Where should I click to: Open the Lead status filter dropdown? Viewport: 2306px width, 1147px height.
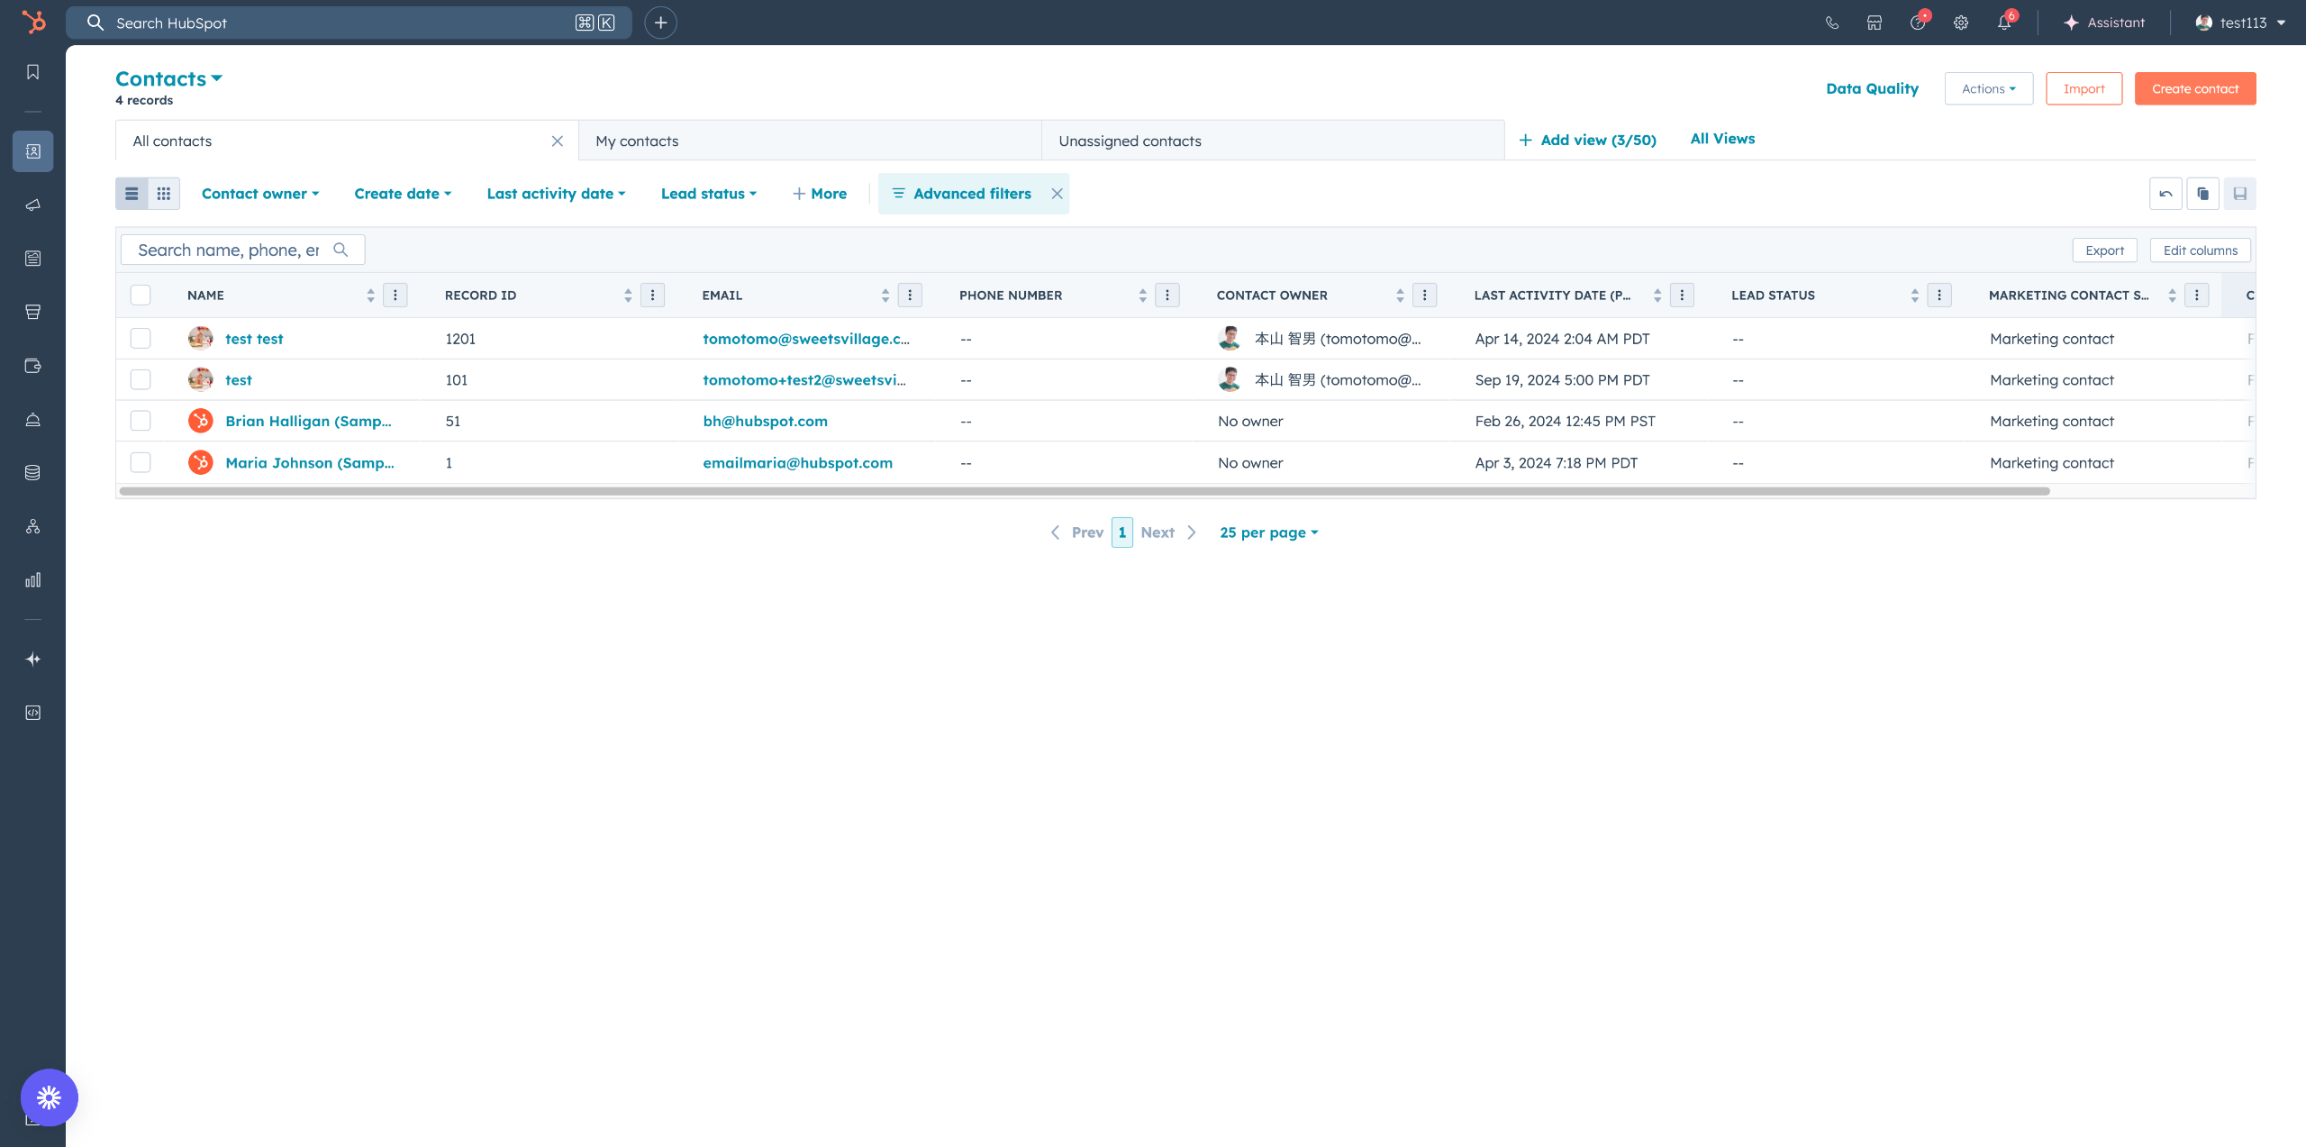pyautogui.click(x=709, y=194)
